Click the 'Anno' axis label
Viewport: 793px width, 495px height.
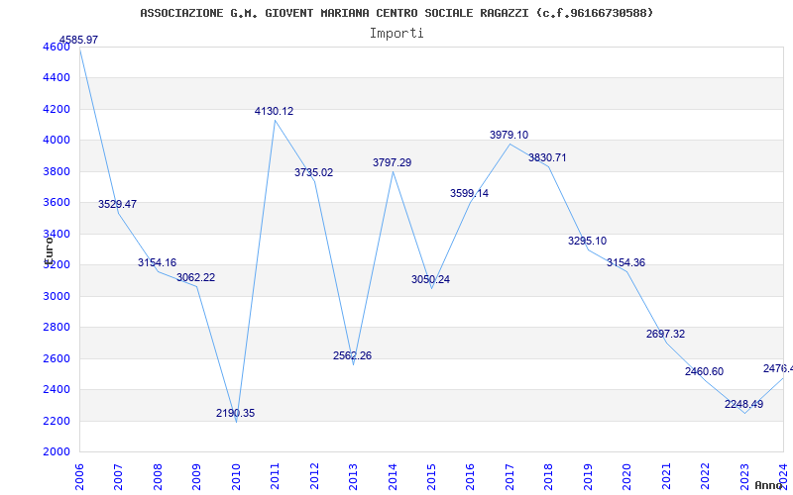pyautogui.click(x=768, y=485)
